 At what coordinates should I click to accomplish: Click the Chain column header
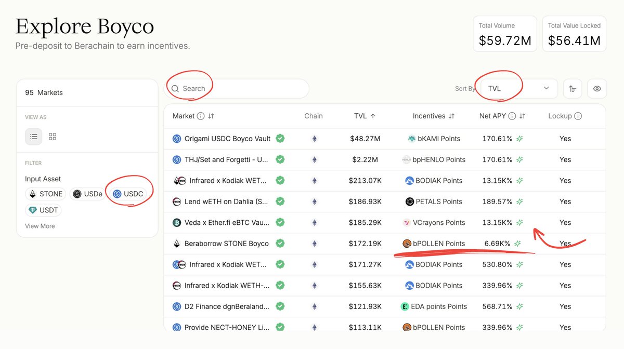coord(314,116)
